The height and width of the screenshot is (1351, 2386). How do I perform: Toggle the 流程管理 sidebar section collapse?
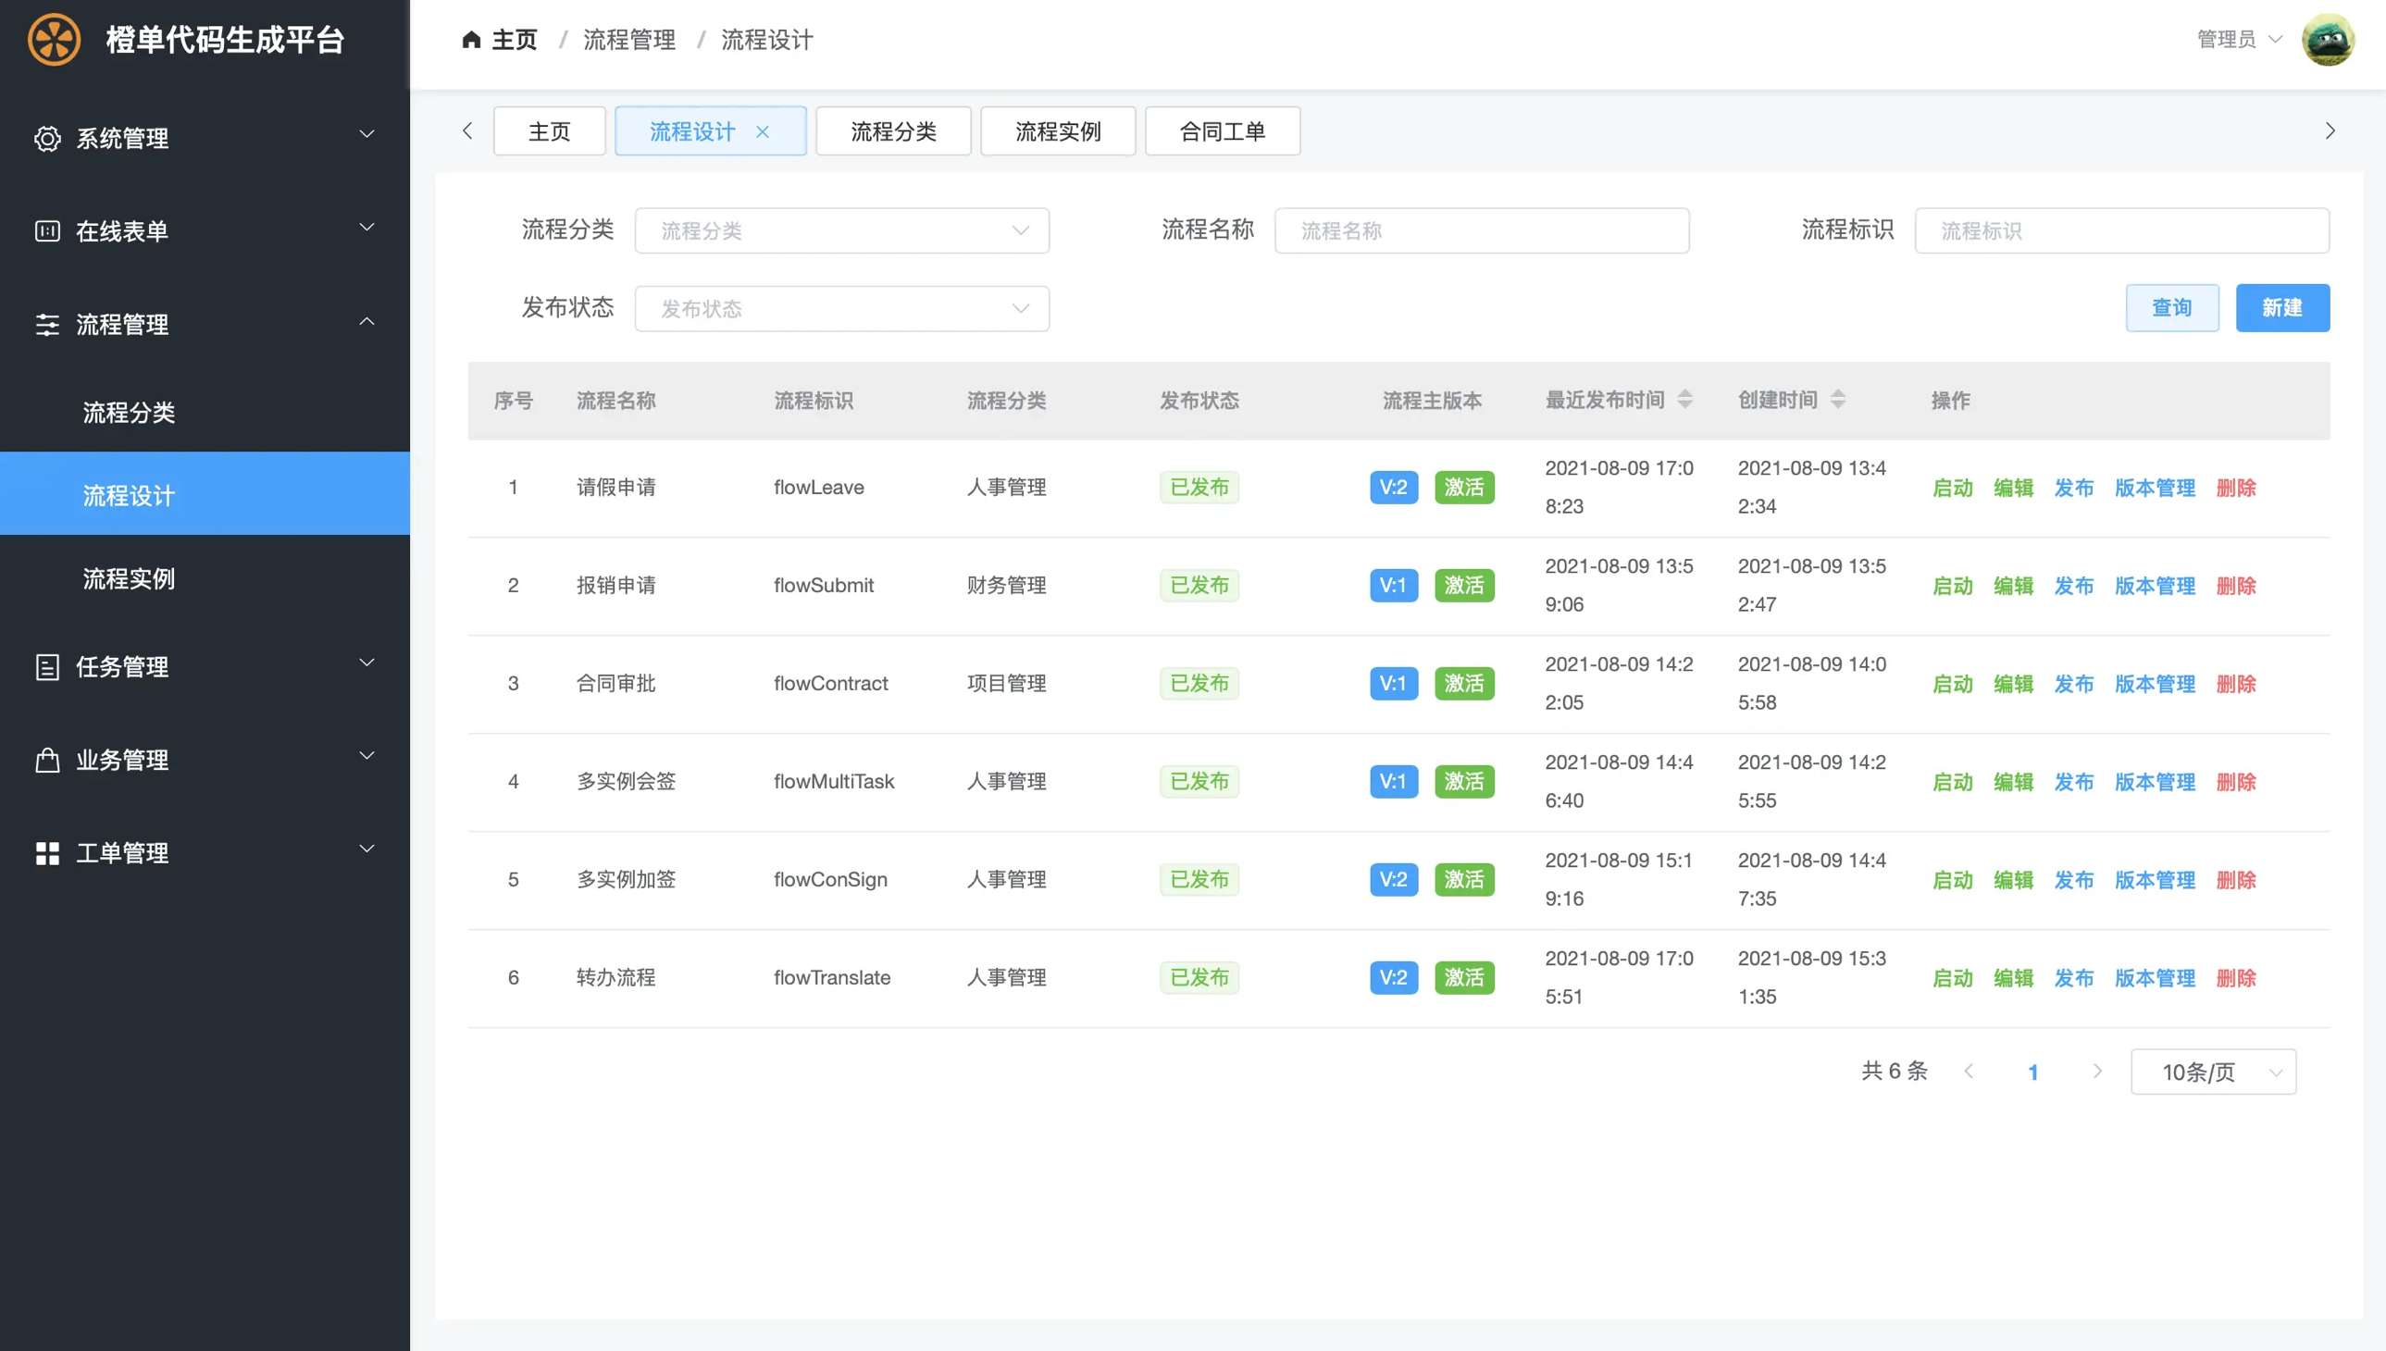[205, 324]
